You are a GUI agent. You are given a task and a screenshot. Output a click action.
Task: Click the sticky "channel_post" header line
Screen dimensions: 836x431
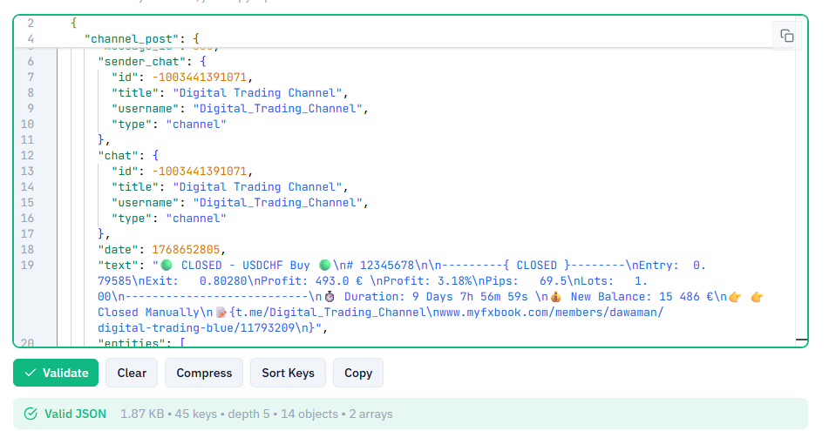pyautogui.click(x=142, y=38)
